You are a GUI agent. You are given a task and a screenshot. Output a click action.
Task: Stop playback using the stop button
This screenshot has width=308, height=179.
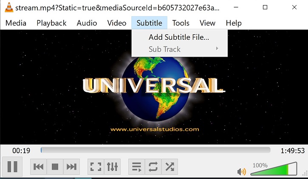[x=55, y=167]
